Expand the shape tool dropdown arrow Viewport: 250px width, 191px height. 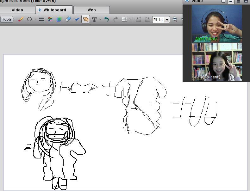(34, 19)
